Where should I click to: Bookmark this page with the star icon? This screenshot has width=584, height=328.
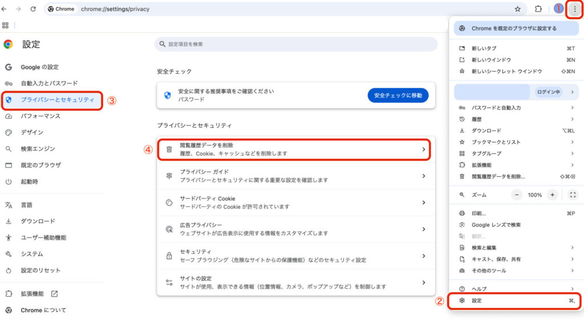tap(517, 9)
